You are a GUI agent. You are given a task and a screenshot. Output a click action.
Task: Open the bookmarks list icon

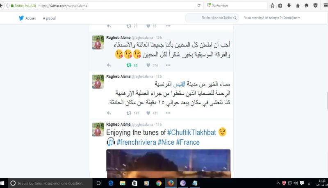(280, 6)
